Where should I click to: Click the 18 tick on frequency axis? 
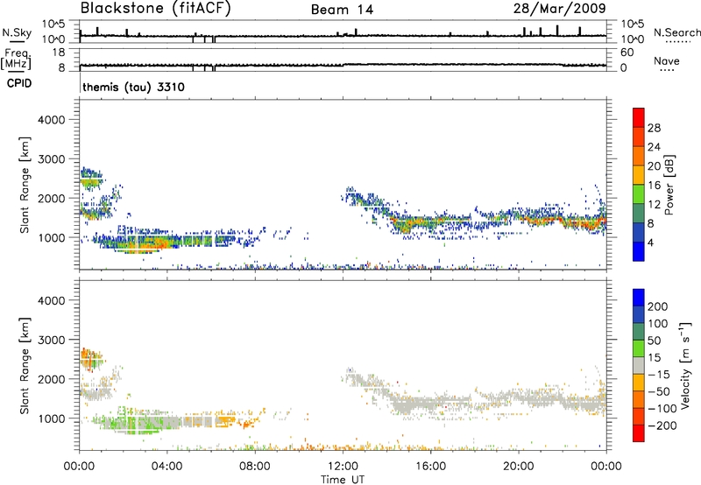(59, 53)
